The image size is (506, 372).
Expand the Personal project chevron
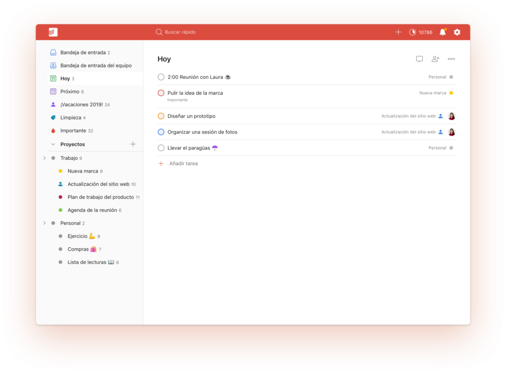(44, 223)
